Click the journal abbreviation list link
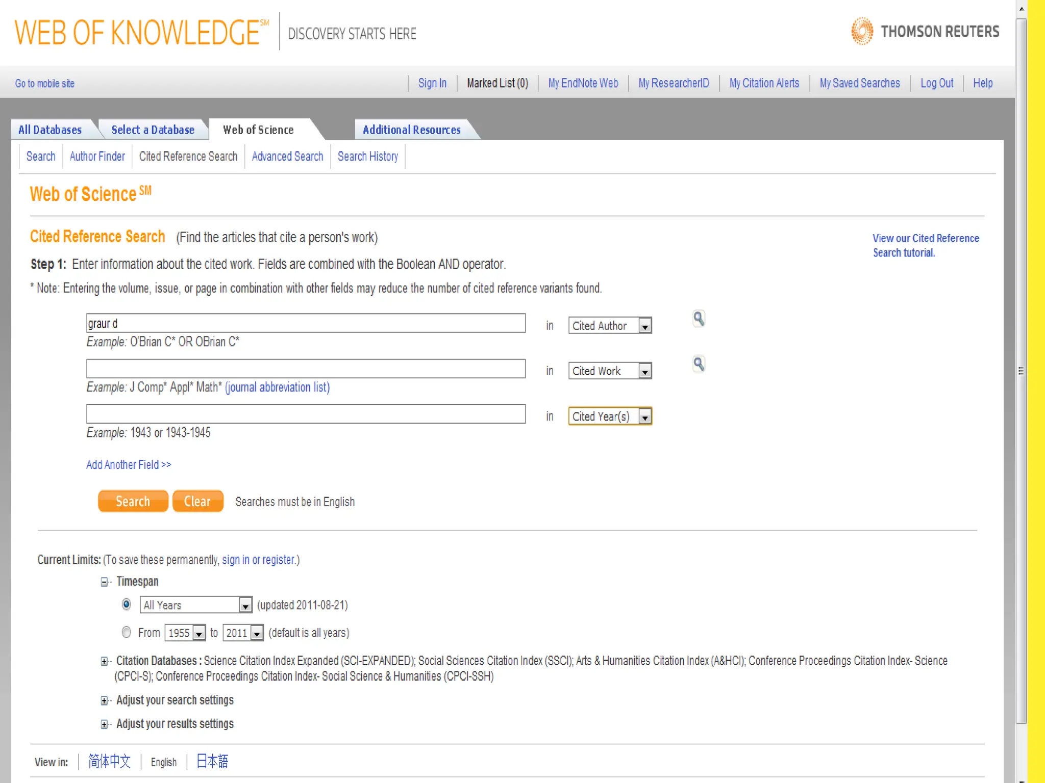 click(x=277, y=387)
